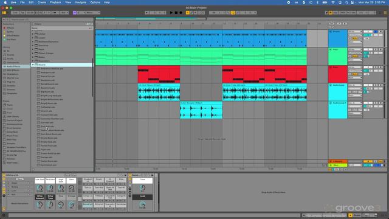Fold the Drums track with its triangle
The image size is (389, 219).
331,32
